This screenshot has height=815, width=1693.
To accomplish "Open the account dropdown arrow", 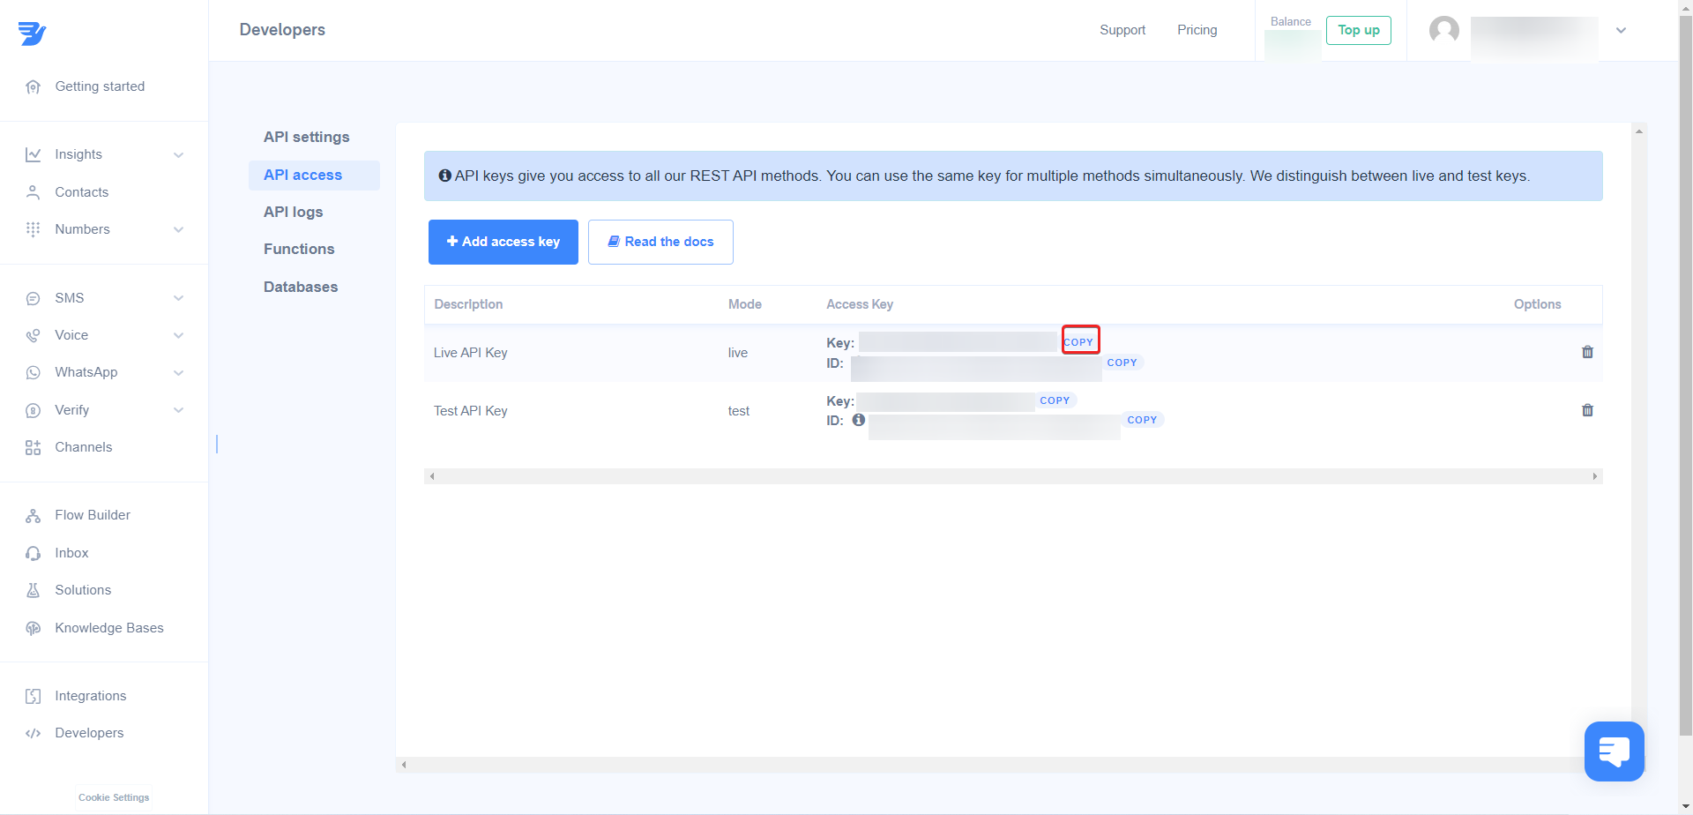I will (1621, 30).
